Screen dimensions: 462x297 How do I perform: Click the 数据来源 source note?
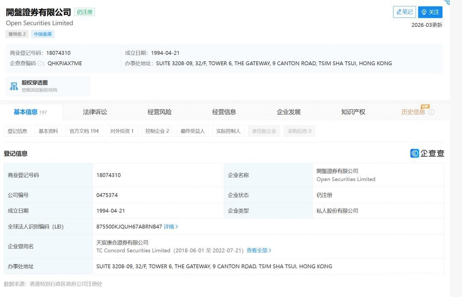tap(53, 284)
